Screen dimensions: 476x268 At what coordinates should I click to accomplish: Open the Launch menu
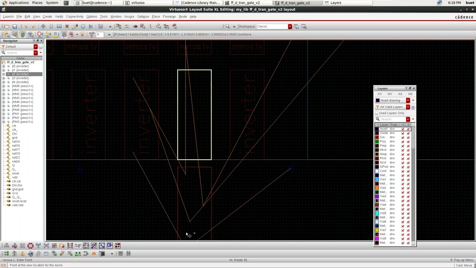coord(8,16)
